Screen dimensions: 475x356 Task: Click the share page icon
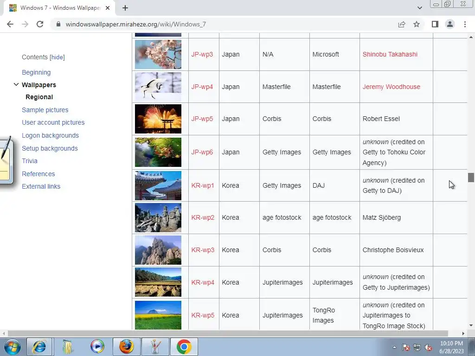click(x=402, y=24)
